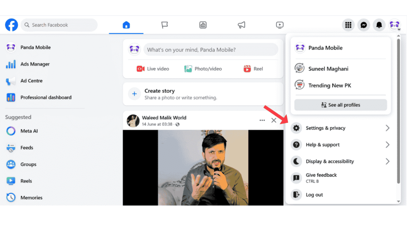407x229 pixels.
Task: Open the Insights chart tab
Action: pos(203,25)
